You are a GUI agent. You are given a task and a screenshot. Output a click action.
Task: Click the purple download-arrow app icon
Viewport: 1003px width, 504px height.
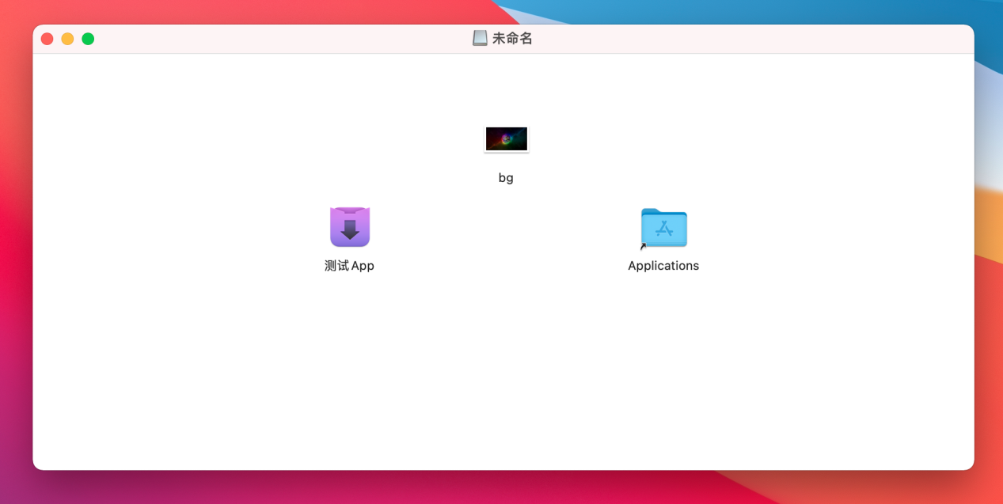point(350,226)
